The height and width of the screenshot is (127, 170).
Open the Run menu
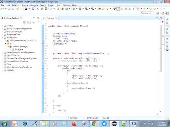coord(58,5)
